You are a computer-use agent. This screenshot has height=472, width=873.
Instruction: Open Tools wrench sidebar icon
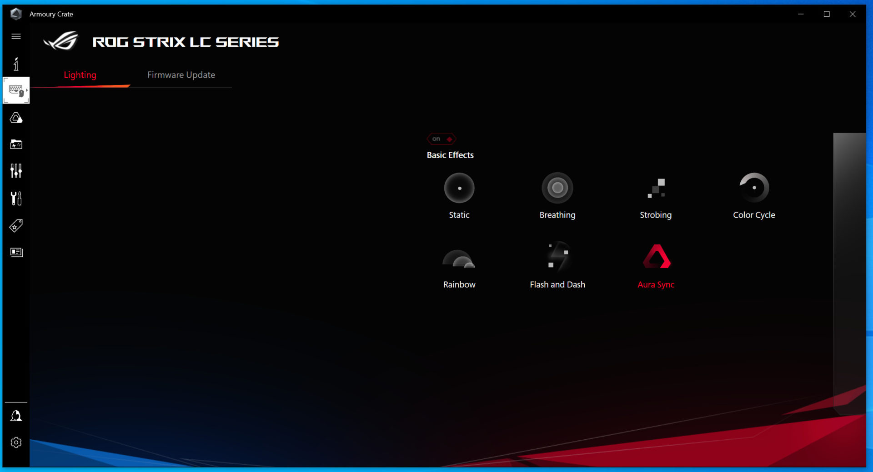pyautogui.click(x=16, y=198)
